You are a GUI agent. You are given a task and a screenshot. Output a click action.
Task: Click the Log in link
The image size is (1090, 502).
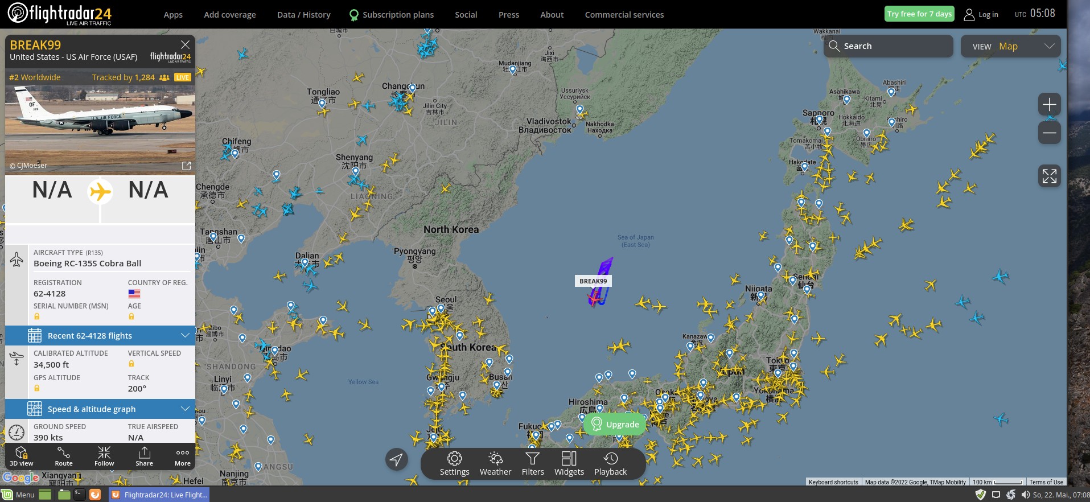(x=988, y=15)
